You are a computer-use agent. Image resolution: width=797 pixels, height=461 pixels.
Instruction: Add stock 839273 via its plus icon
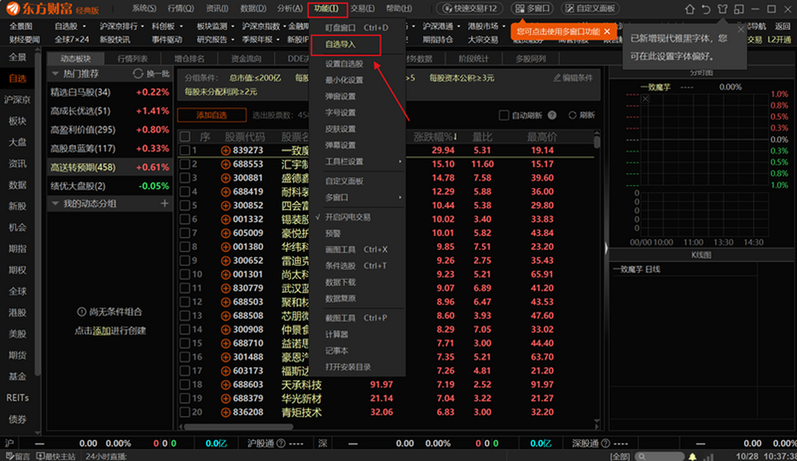226,151
